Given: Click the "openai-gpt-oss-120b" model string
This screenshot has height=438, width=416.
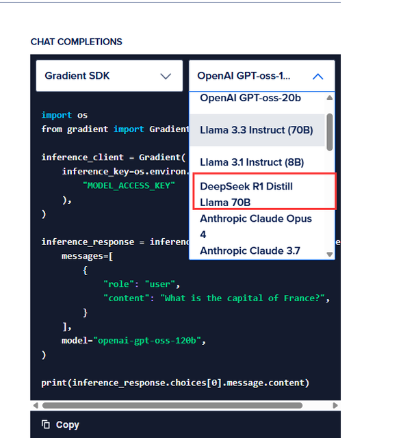Looking at the screenshot, I should click(x=147, y=340).
